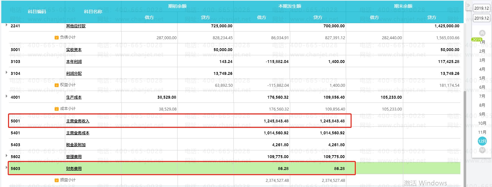The width and height of the screenshot is (492, 187).
Task: Click the table's vertical scrollbar
Action: [x=465, y=135]
